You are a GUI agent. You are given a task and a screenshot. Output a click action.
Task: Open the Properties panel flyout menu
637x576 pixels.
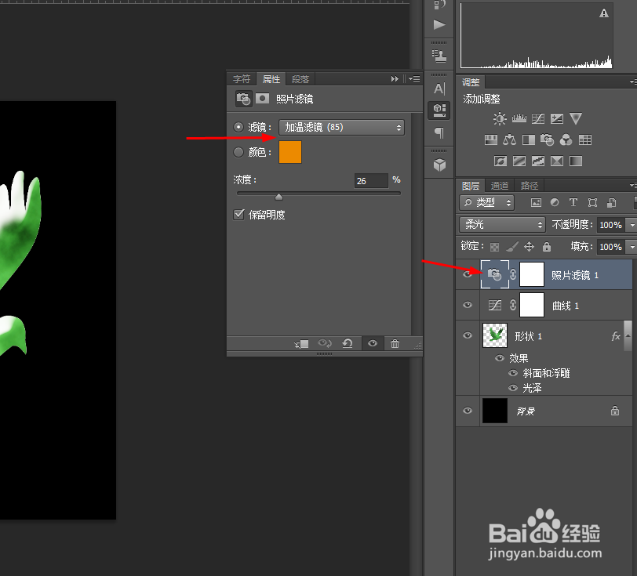pyautogui.click(x=414, y=78)
